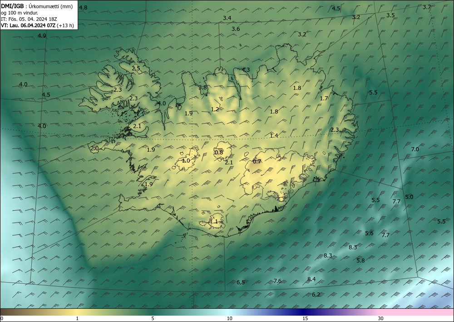454x322 pixels.
Task: Select the 2.5 value in the Westfjords
Action: click(x=136, y=69)
